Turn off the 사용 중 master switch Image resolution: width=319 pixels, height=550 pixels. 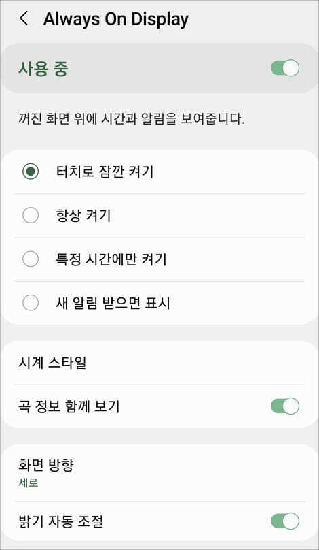tap(284, 67)
